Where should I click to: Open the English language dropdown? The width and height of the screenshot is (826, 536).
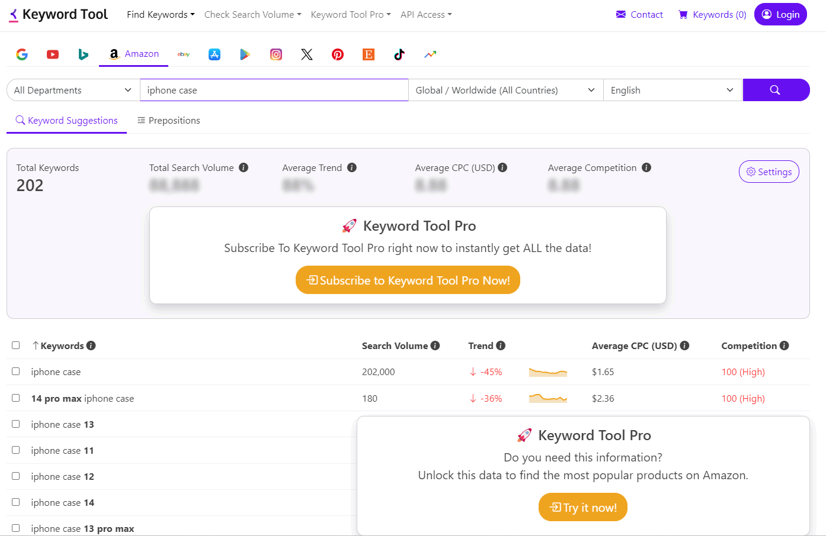click(x=673, y=90)
